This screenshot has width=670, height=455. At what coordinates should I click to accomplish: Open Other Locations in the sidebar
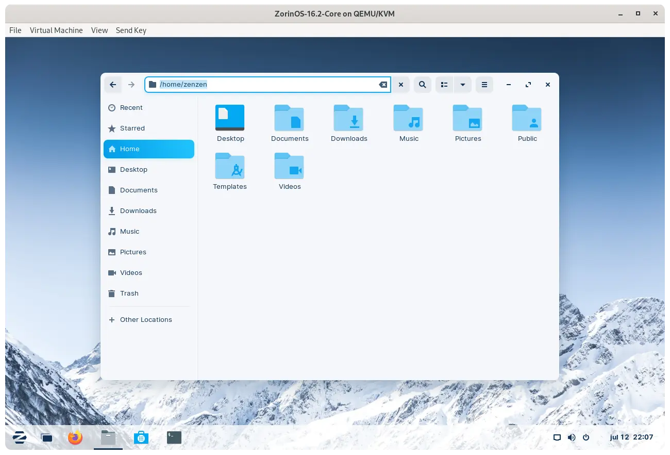pyautogui.click(x=149, y=320)
